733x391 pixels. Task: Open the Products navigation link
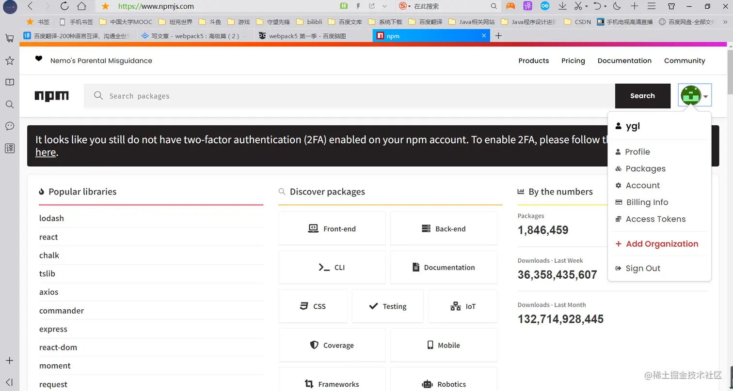[534, 60]
